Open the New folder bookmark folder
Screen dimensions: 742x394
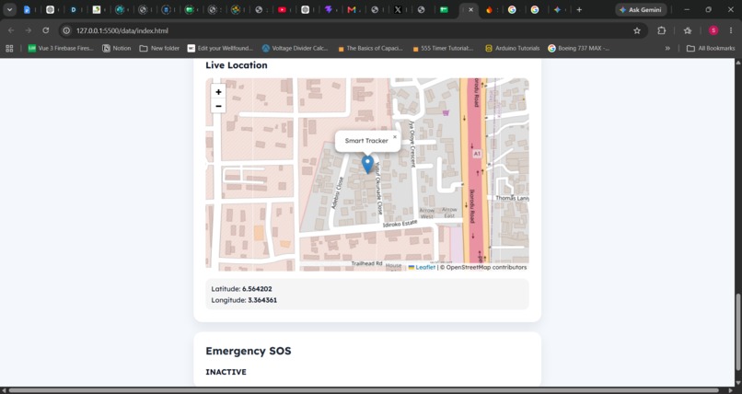click(x=159, y=48)
